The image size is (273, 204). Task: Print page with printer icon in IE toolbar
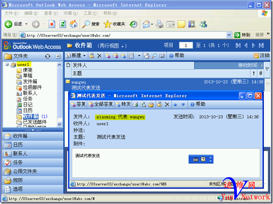[x=159, y=24]
